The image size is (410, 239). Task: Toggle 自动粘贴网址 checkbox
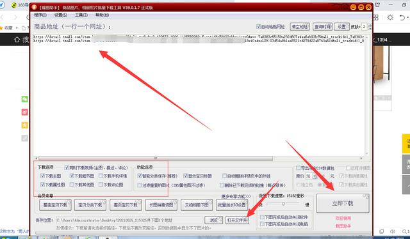(258, 26)
